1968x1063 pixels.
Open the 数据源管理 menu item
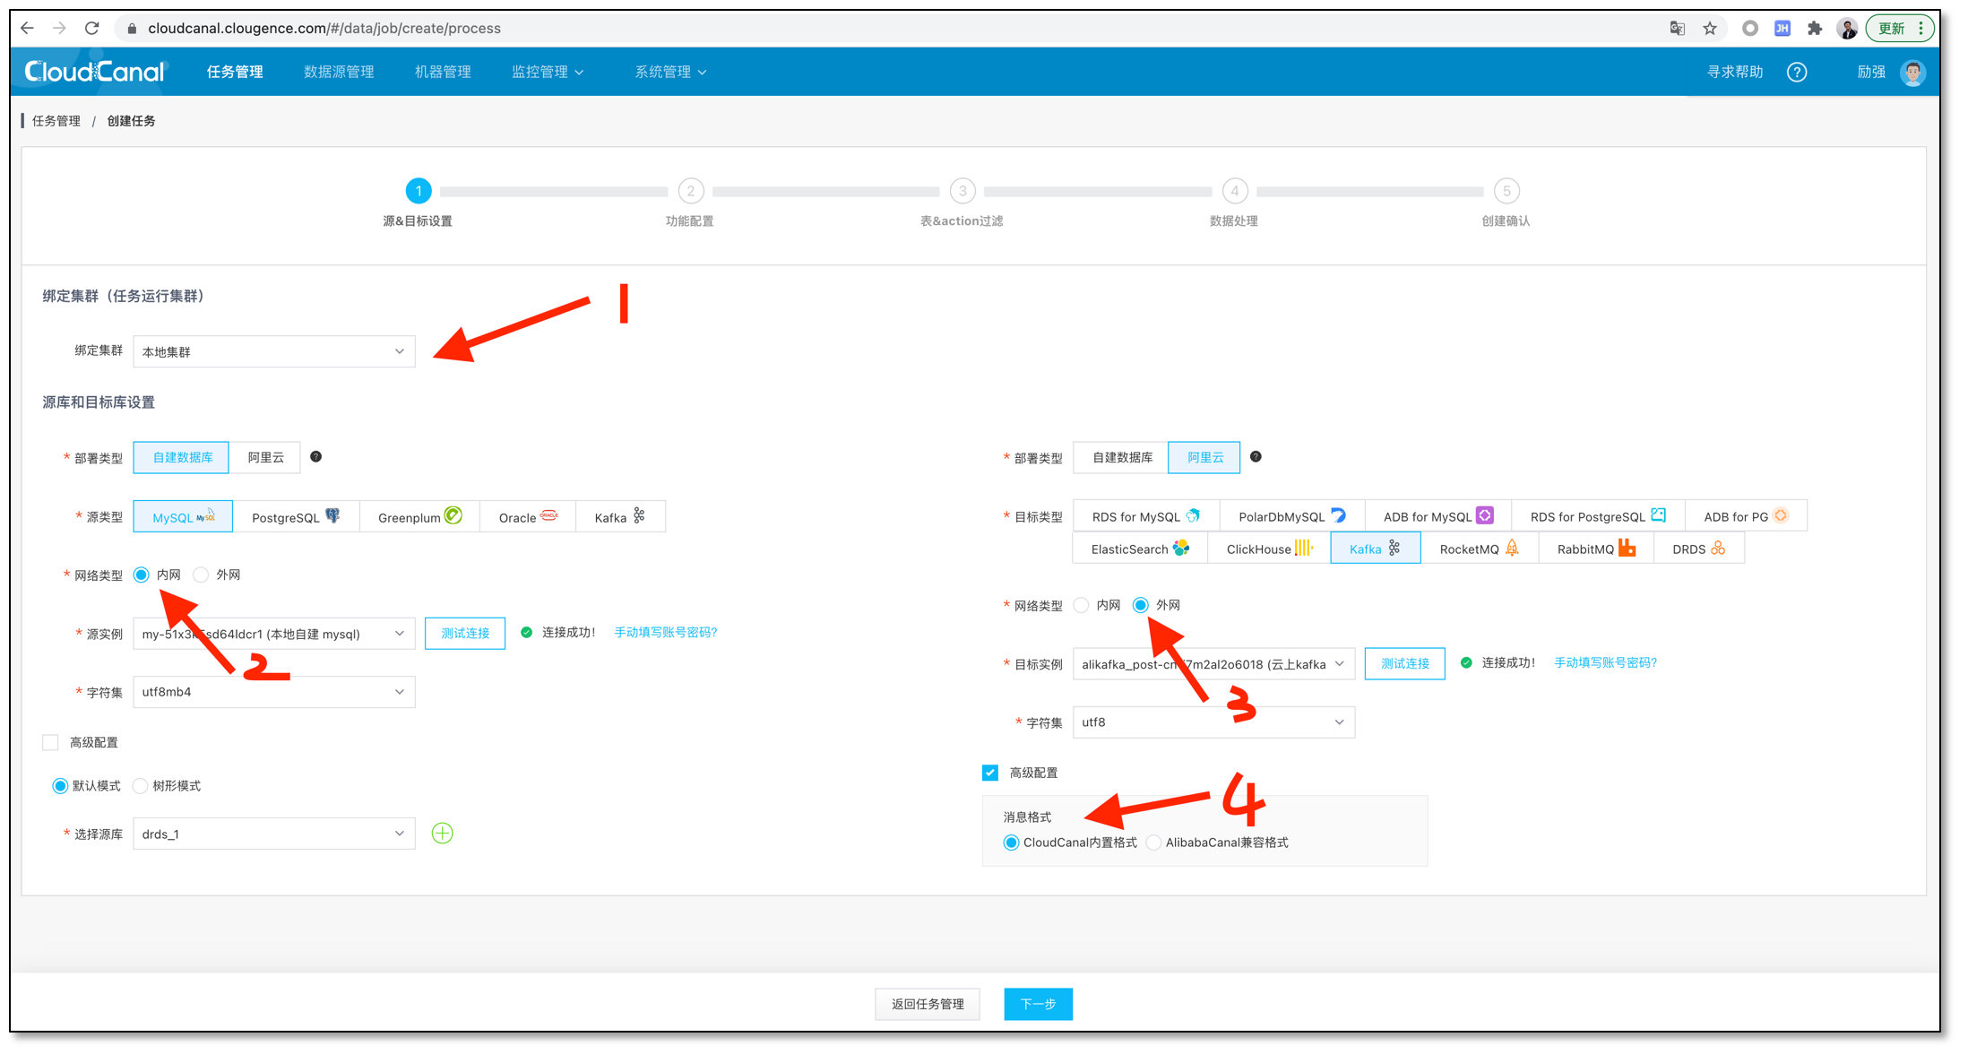[x=339, y=73]
